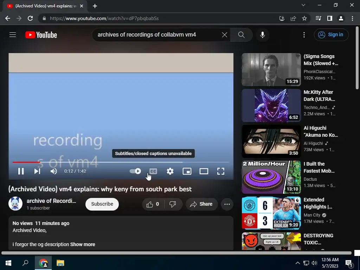Open YouTube settings three-dot menu
Image resolution: width=360 pixels, height=270 pixels.
pos(304,35)
